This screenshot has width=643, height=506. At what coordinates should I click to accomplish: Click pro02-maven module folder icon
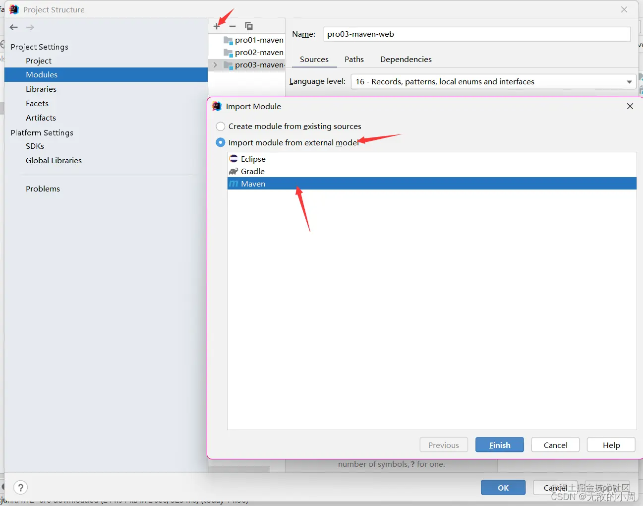pyautogui.click(x=229, y=53)
